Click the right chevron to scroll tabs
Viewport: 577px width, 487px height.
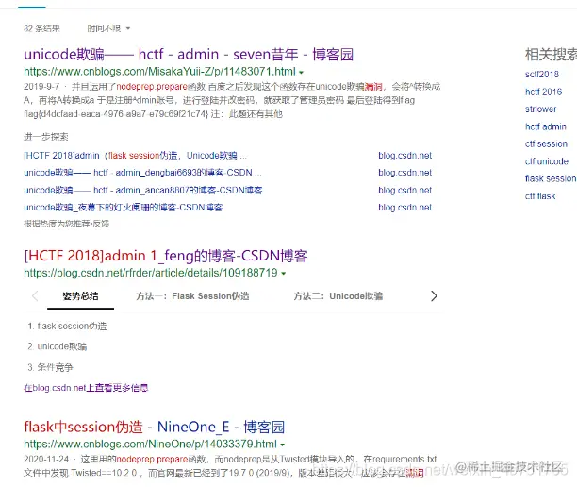[x=435, y=295]
